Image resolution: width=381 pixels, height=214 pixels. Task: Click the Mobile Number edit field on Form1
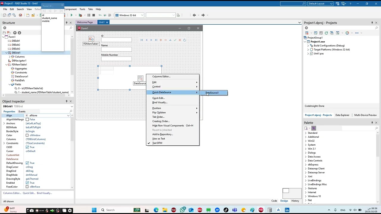(x=116, y=59)
